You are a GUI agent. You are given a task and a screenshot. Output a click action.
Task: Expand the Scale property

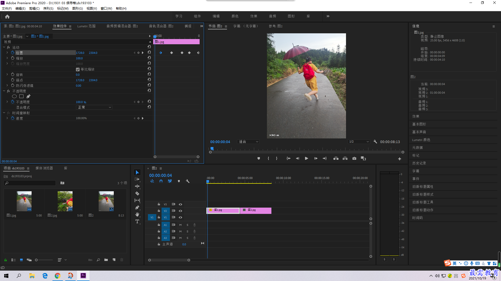[x=7, y=58]
